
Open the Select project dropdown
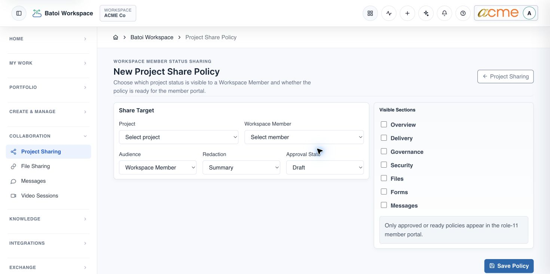[x=179, y=137]
